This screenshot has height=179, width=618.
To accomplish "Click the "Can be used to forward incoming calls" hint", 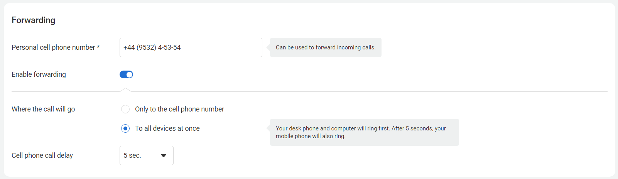I will [x=326, y=47].
